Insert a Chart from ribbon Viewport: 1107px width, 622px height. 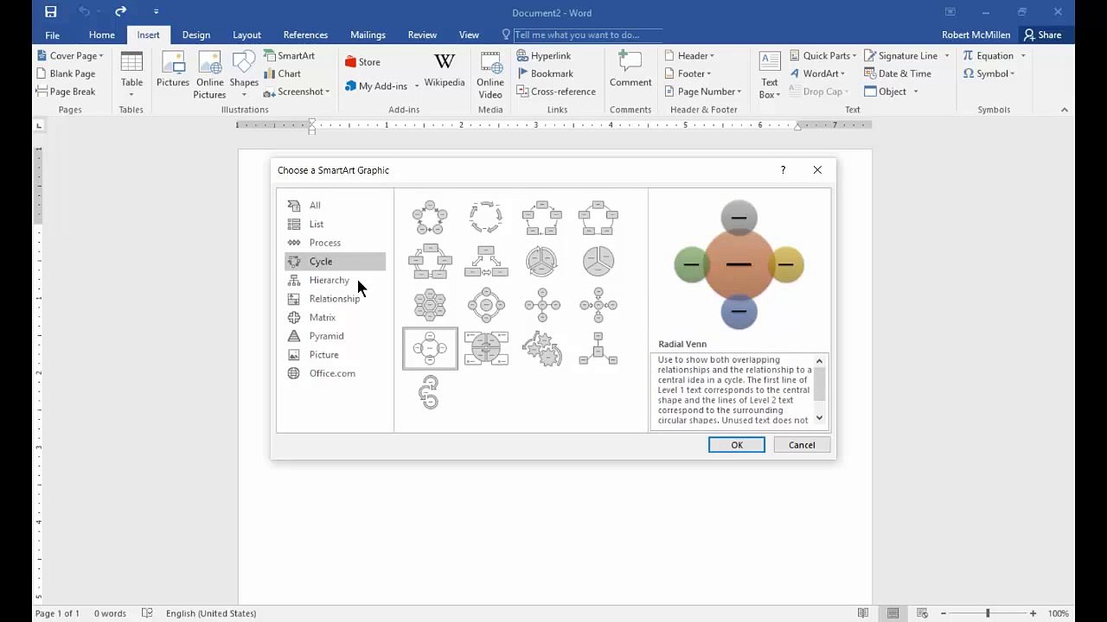pos(282,73)
